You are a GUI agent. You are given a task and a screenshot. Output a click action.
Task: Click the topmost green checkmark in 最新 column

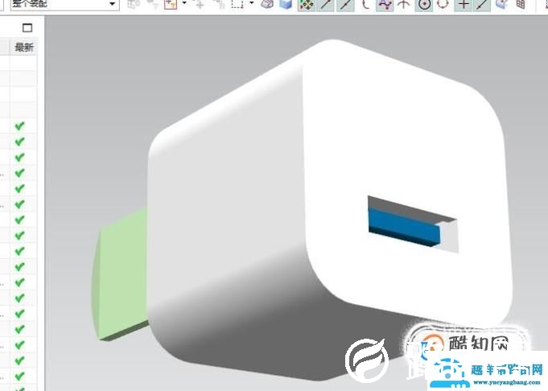tap(20, 126)
